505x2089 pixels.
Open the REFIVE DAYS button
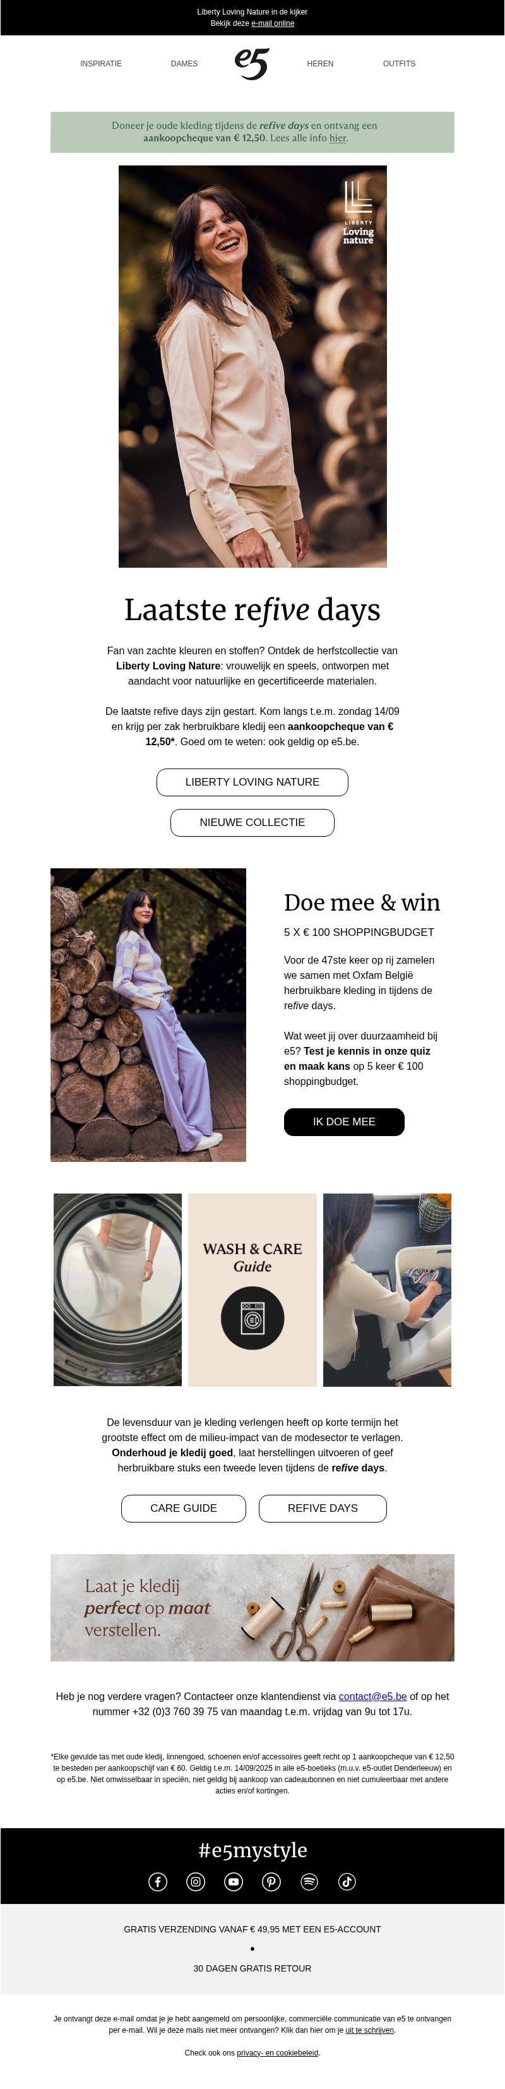(x=323, y=1507)
